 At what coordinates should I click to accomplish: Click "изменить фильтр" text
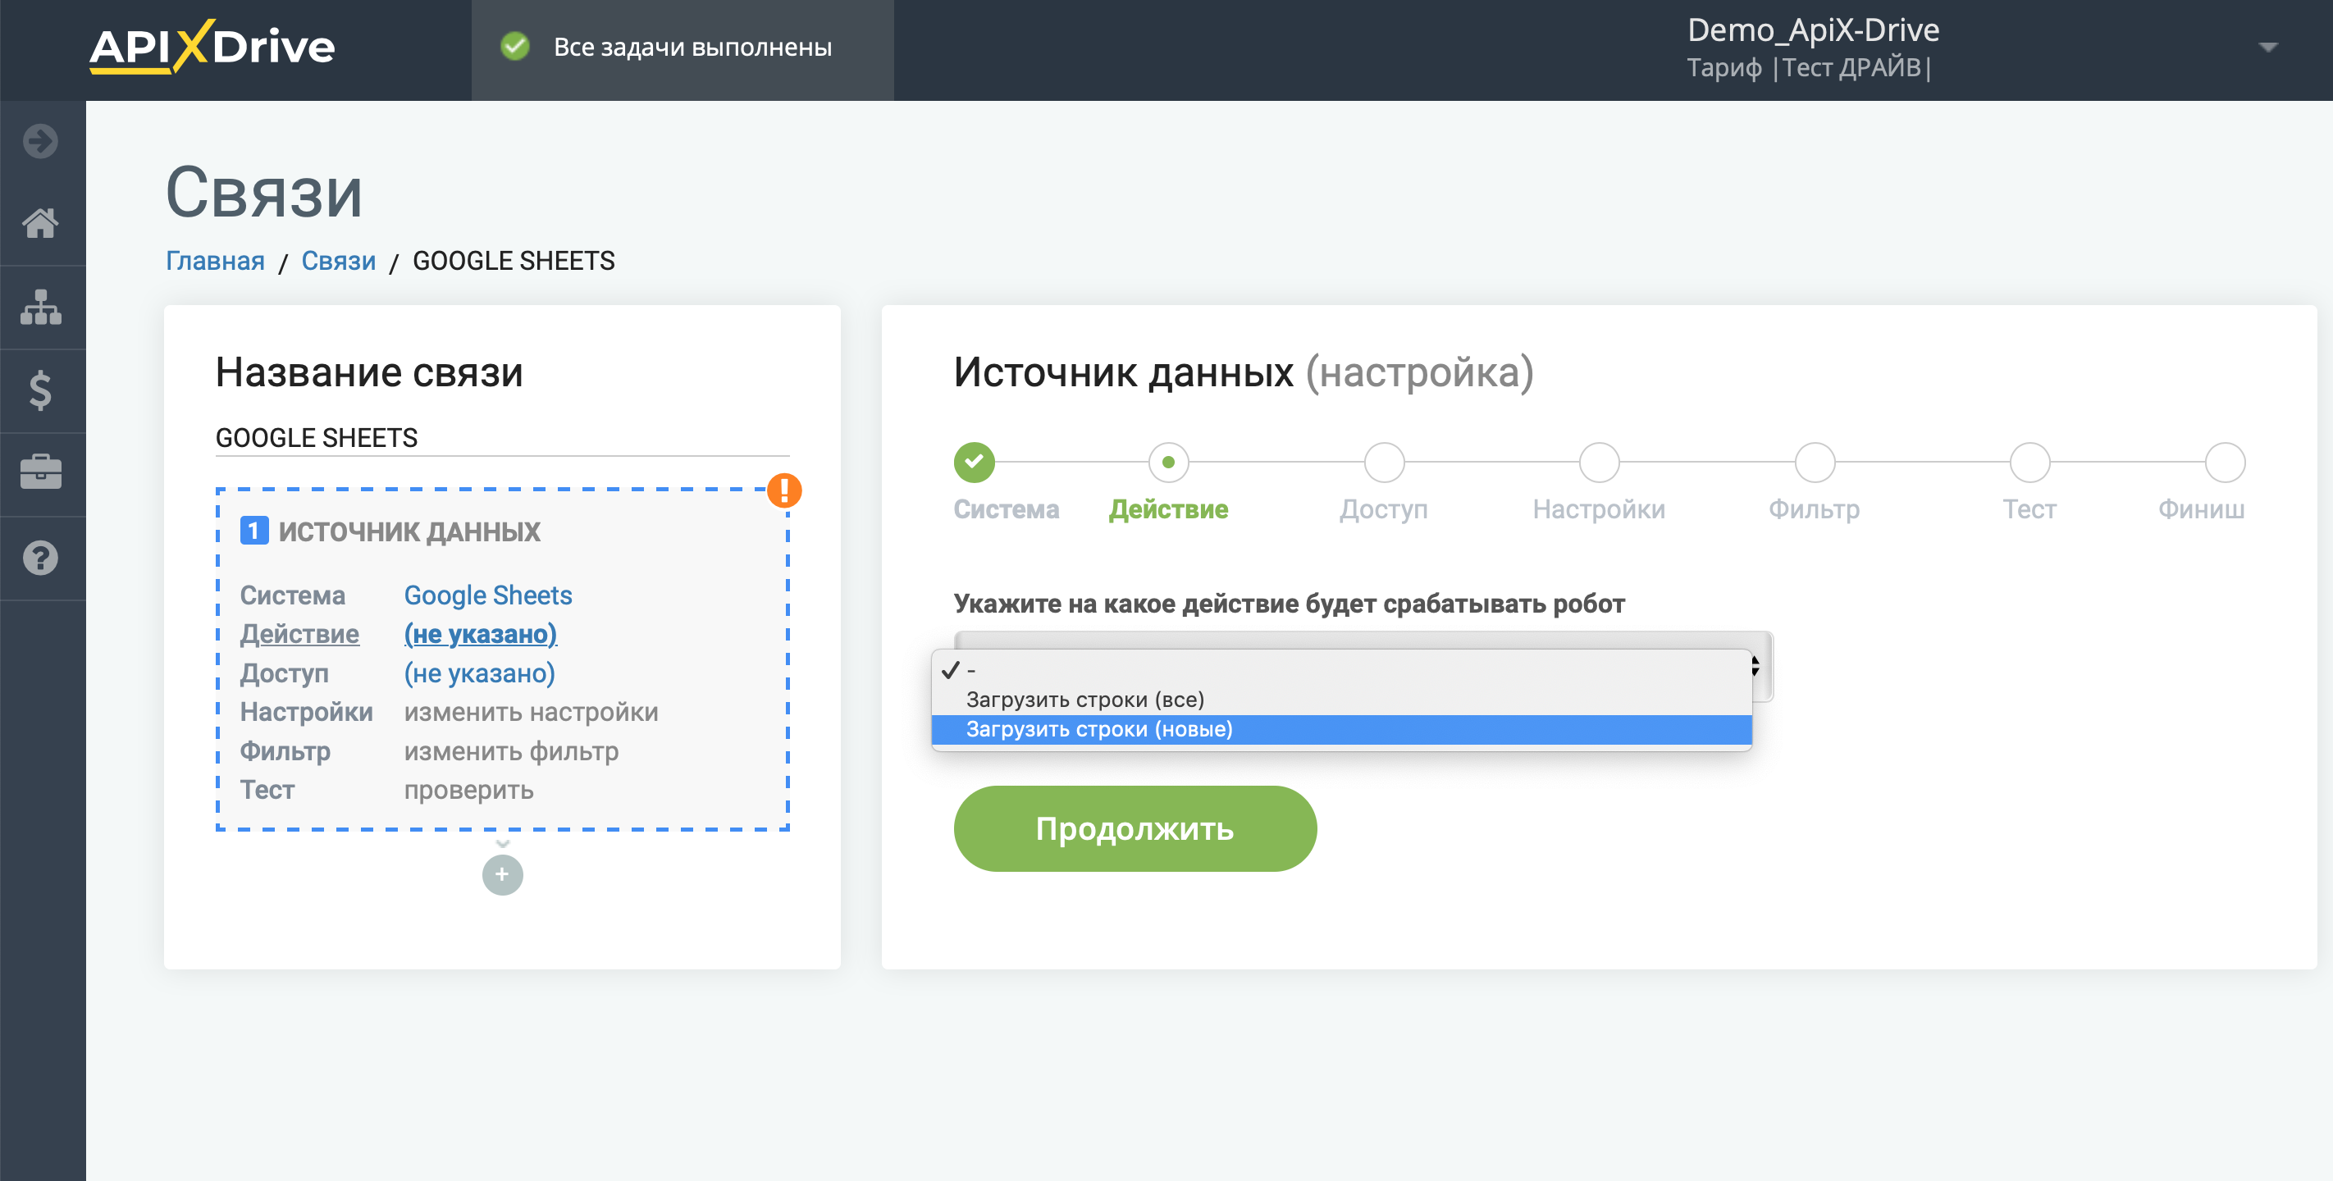512,750
